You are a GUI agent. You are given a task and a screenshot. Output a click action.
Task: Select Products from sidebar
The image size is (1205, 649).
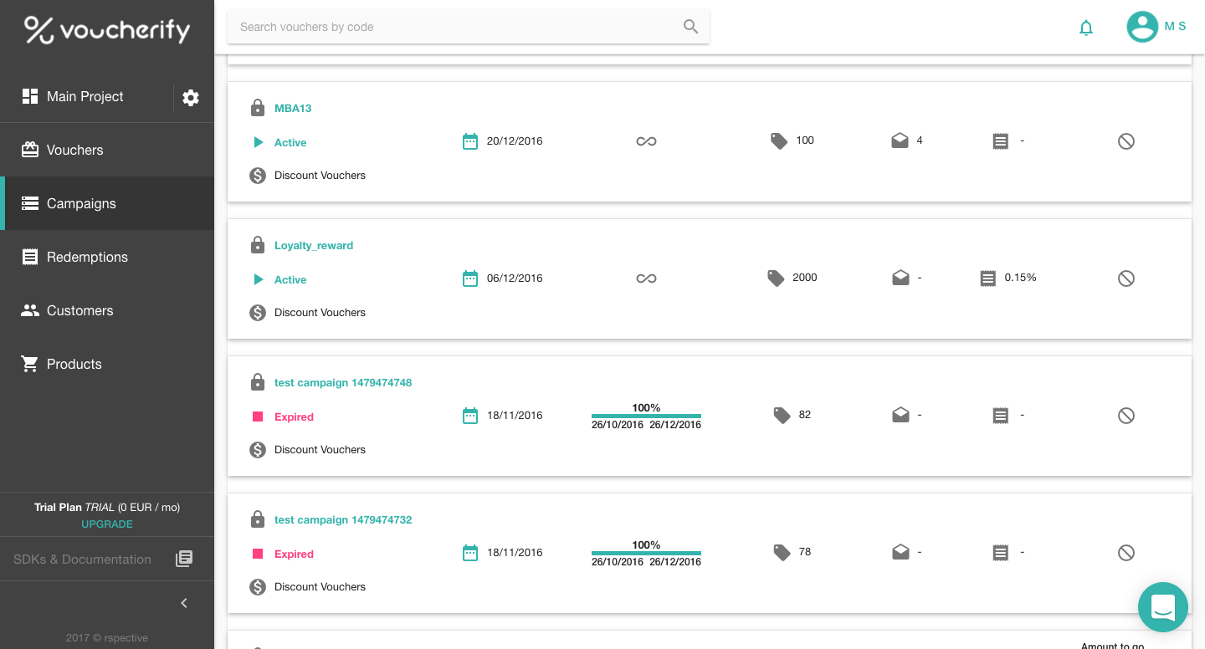pyautogui.click(x=74, y=364)
